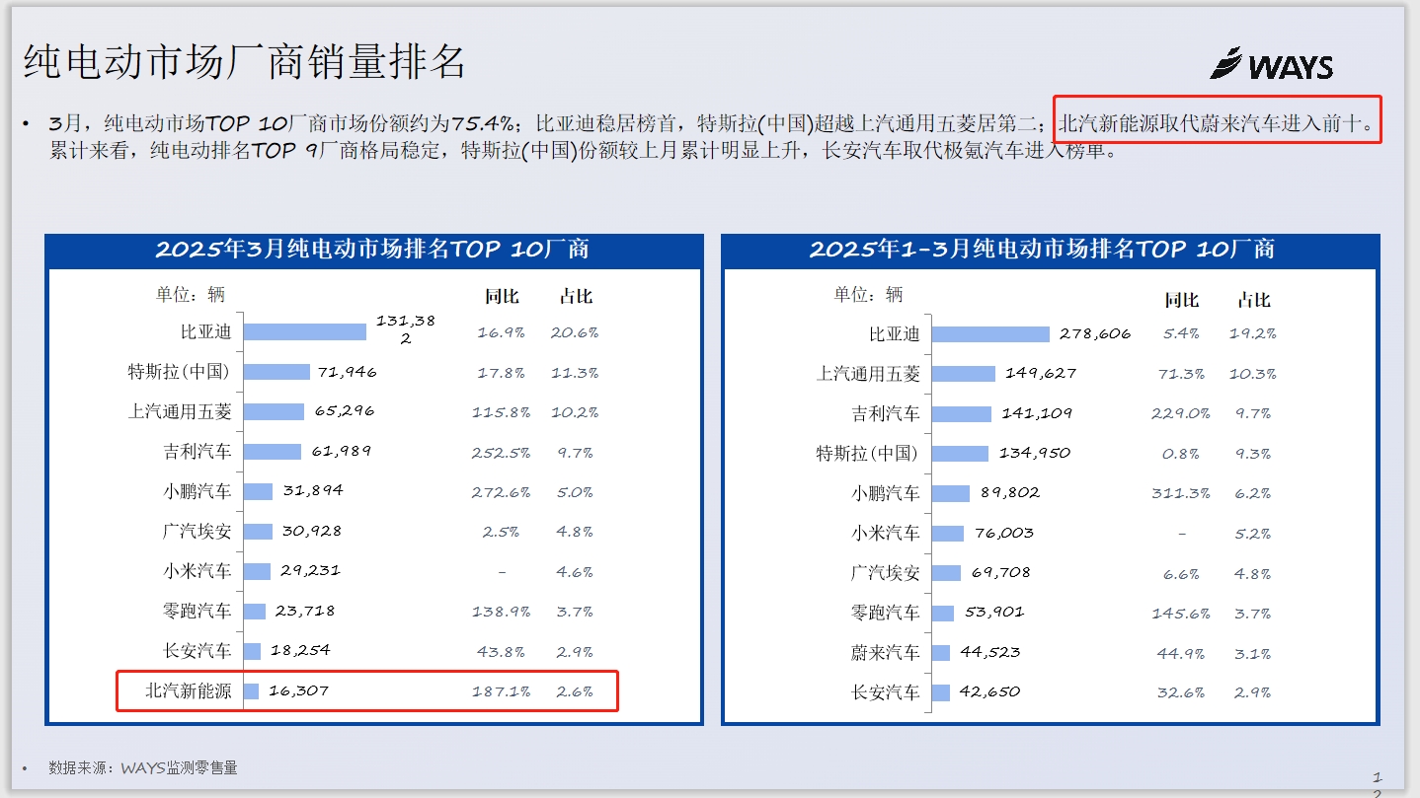Click the sales value 134,950
The width and height of the screenshot is (1420, 798).
[1034, 453]
